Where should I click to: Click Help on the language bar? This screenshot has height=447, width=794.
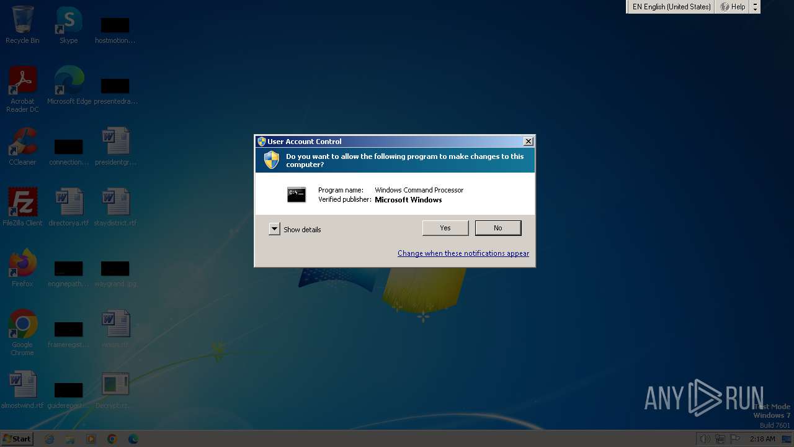click(x=733, y=7)
